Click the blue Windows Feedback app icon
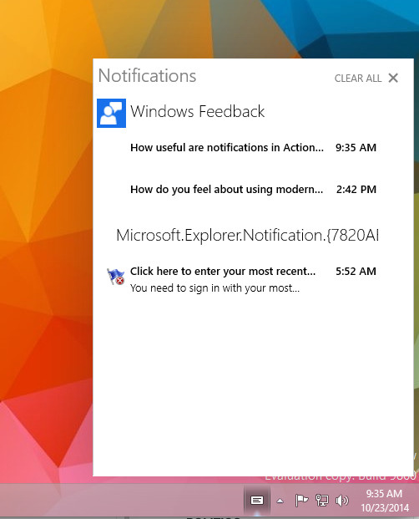419x519 pixels. point(111,113)
